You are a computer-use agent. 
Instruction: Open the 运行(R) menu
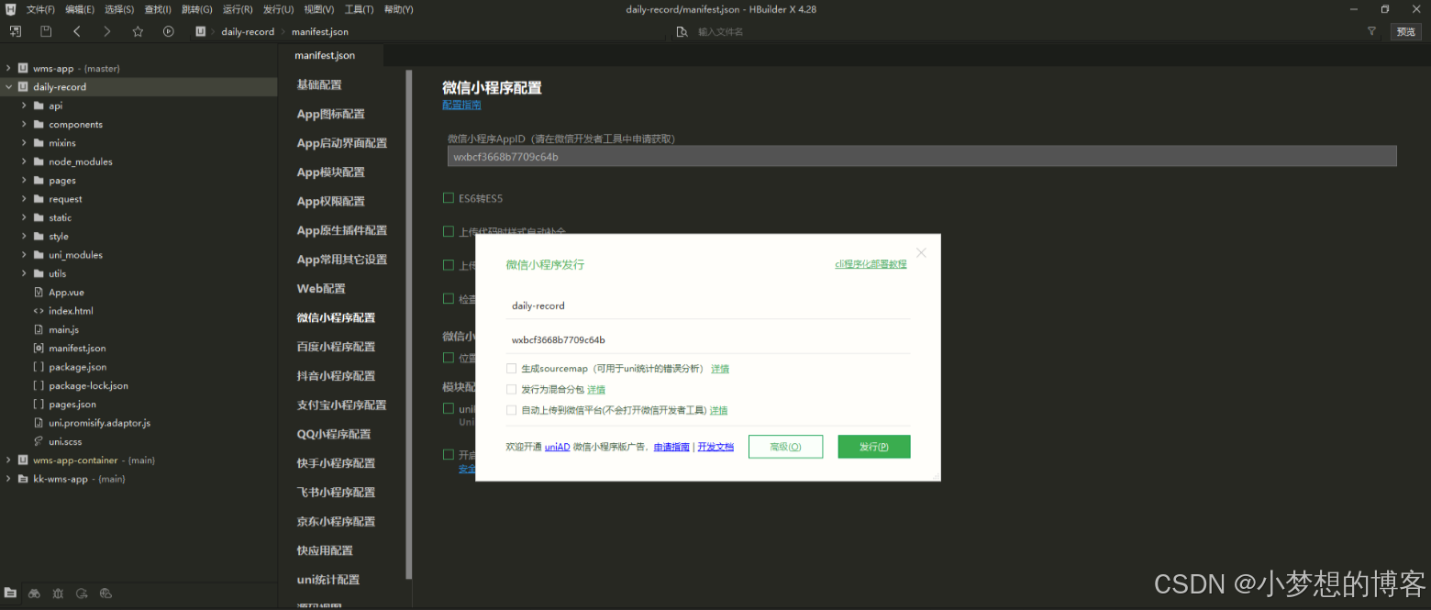[x=238, y=9]
